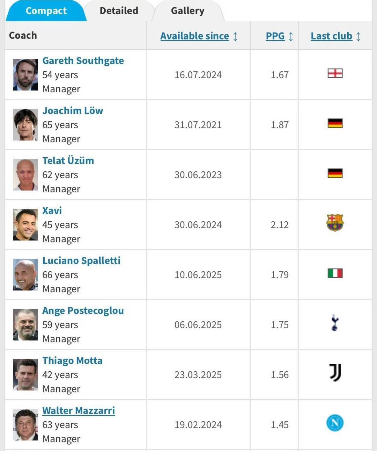The image size is (377, 451).
Task: Click Thiago Motta's portrait thumbnail
Action: coord(25,374)
